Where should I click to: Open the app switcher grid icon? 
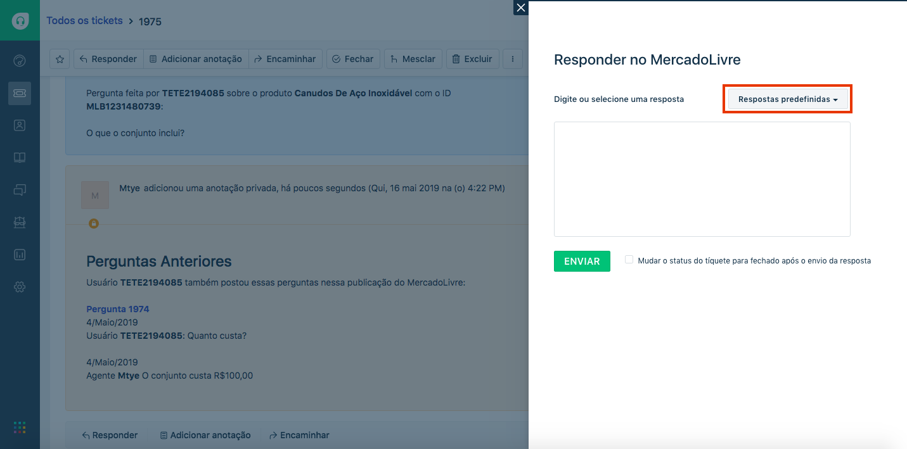click(x=20, y=427)
